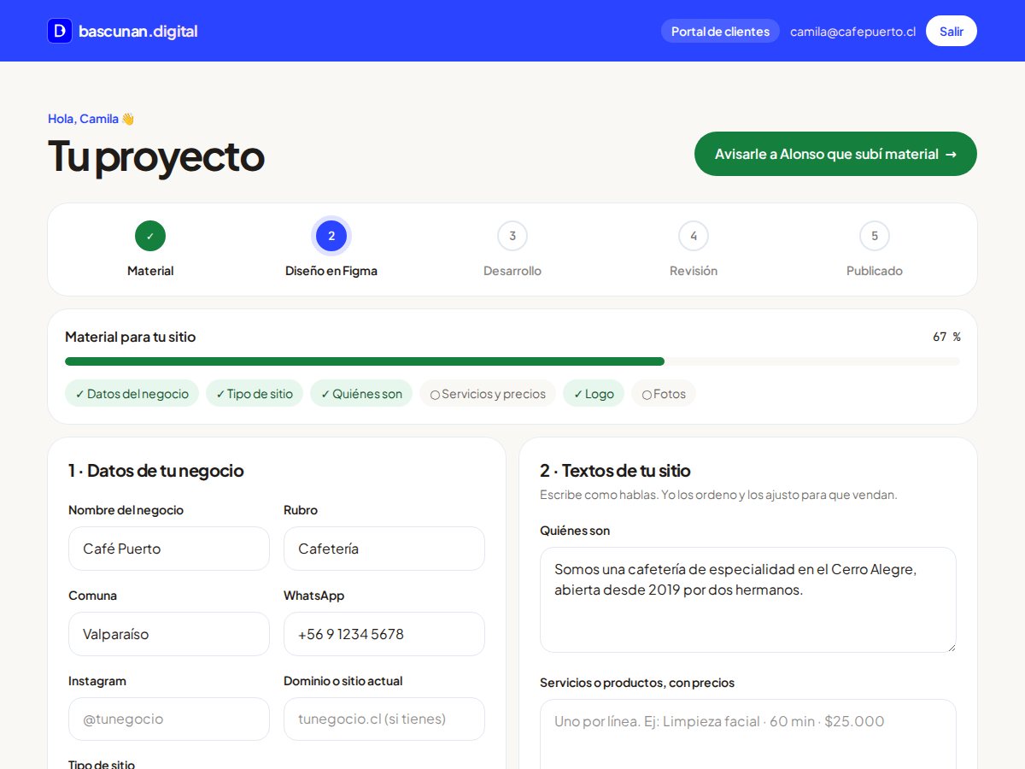Click the Logo checked chip
1025x769 pixels.
tap(594, 394)
